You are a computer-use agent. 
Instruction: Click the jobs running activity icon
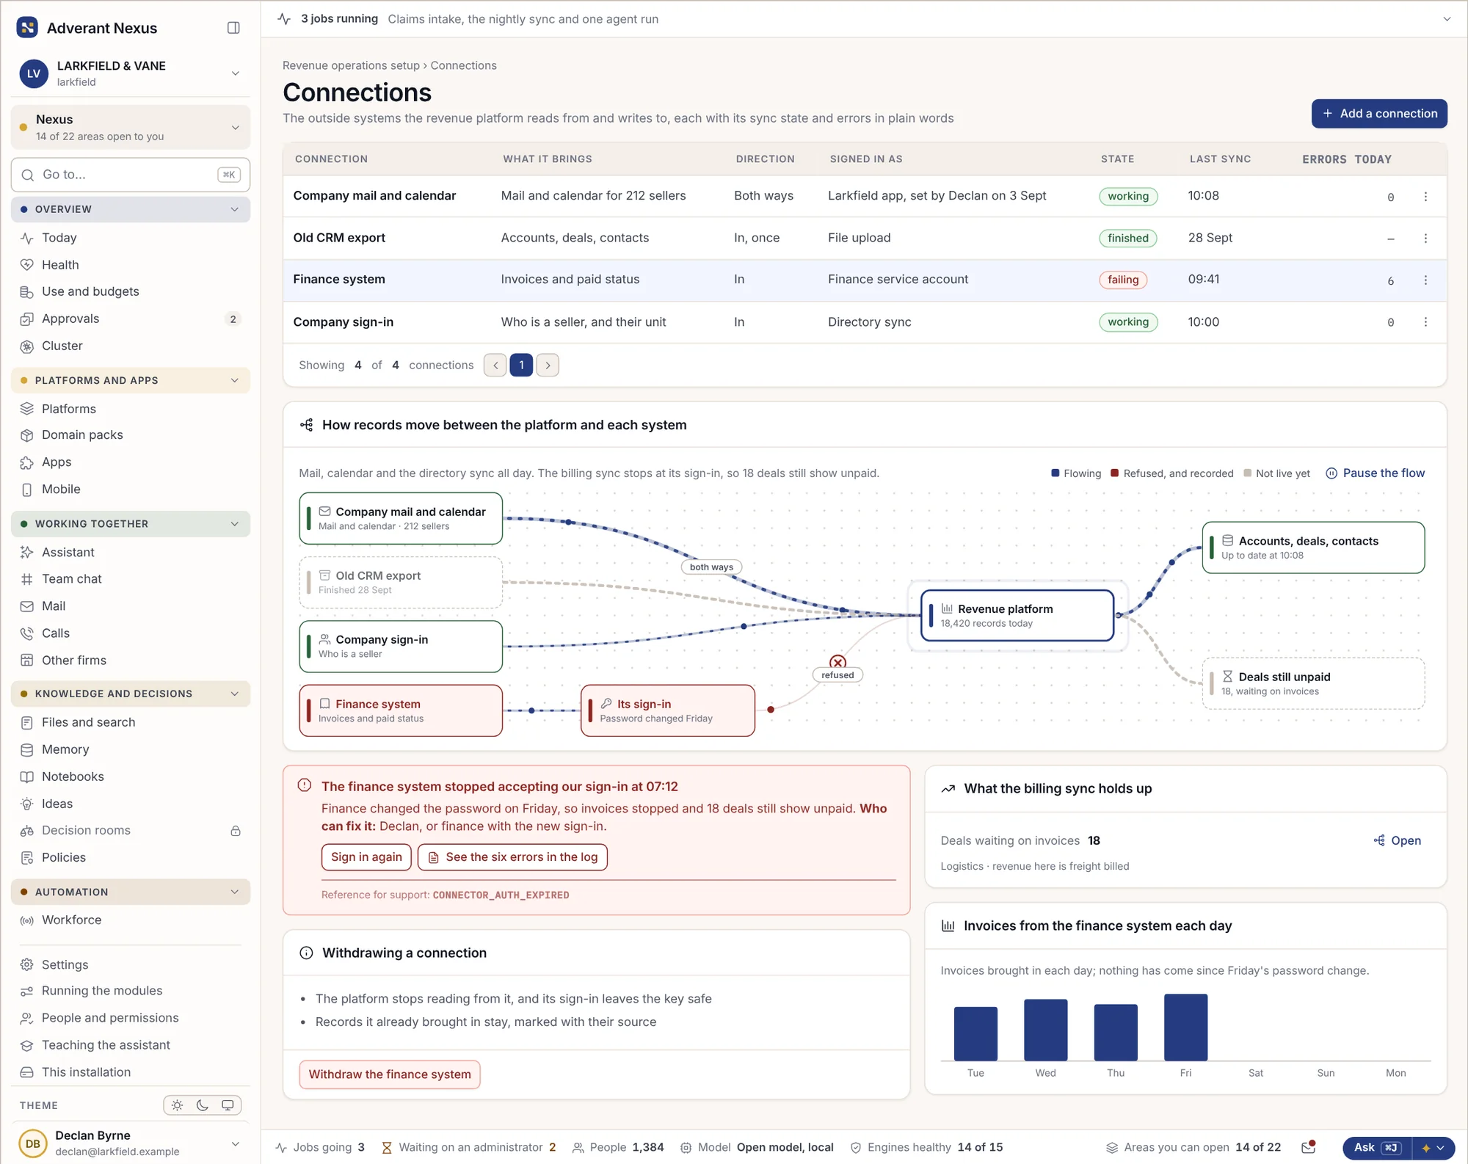(285, 19)
